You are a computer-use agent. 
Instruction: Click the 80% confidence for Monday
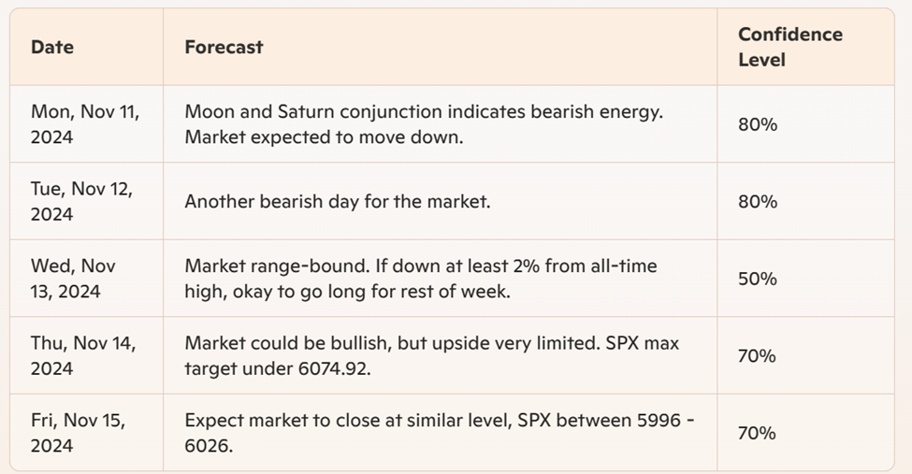pyautogui.click(x=758, y=124)
